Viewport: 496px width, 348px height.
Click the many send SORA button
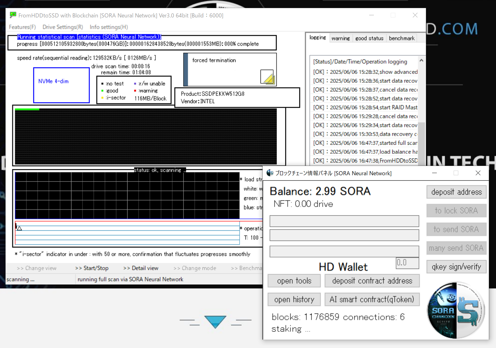click(456, 248)
